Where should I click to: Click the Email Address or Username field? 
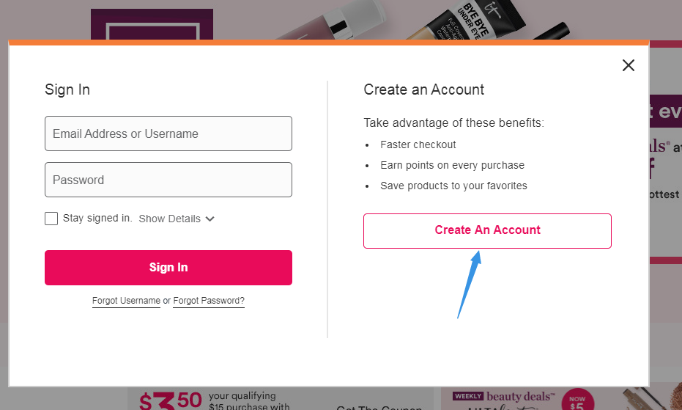pyautogui.click(x=168, y=133)
